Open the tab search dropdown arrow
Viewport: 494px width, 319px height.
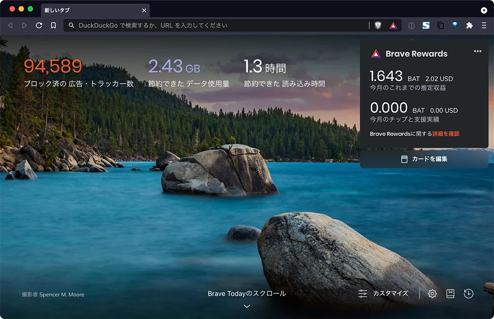[x=484, y=10]
